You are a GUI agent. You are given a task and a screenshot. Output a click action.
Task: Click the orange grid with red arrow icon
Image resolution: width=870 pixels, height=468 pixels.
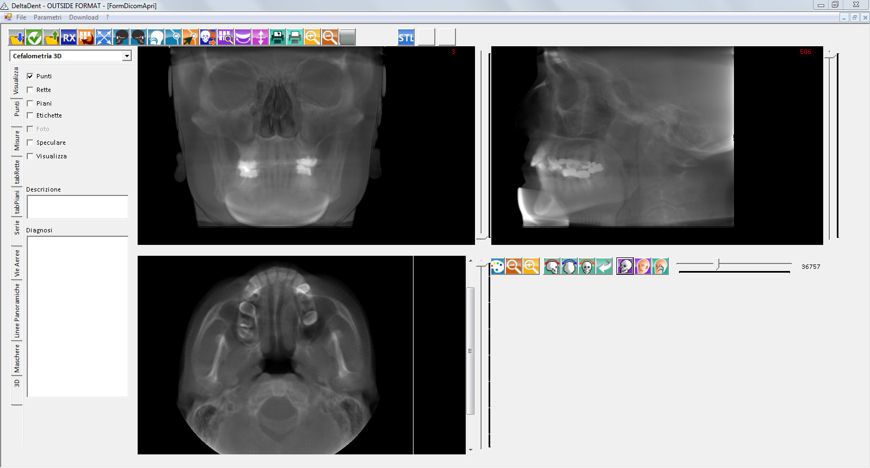point(87,37)
